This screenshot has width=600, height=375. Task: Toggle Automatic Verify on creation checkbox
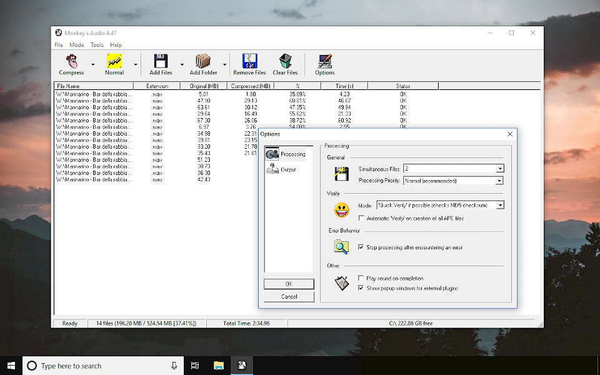tap(361, 218)
